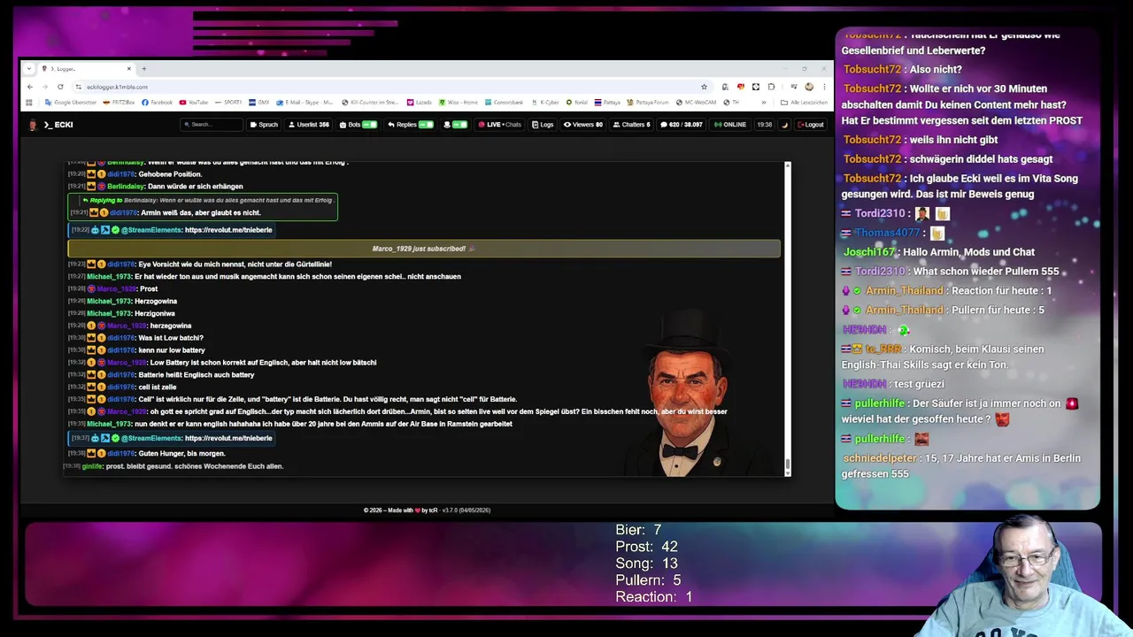Click the Logout button
The height and width of the screenshot is (637, 1133).
[811, 125]
